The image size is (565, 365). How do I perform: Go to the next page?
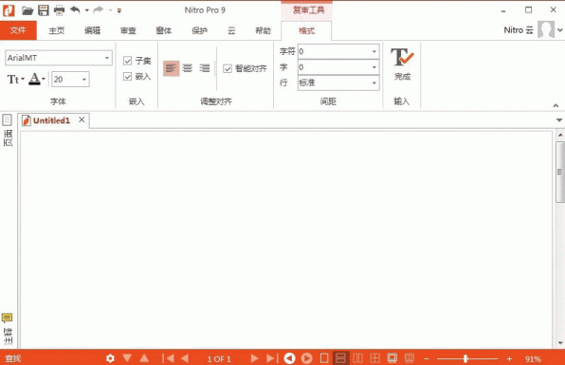pos(254,358)
